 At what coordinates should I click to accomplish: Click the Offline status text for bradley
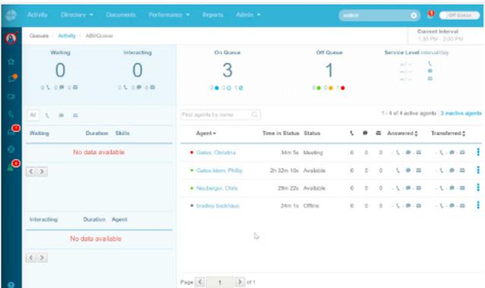(x=311, y=206)
